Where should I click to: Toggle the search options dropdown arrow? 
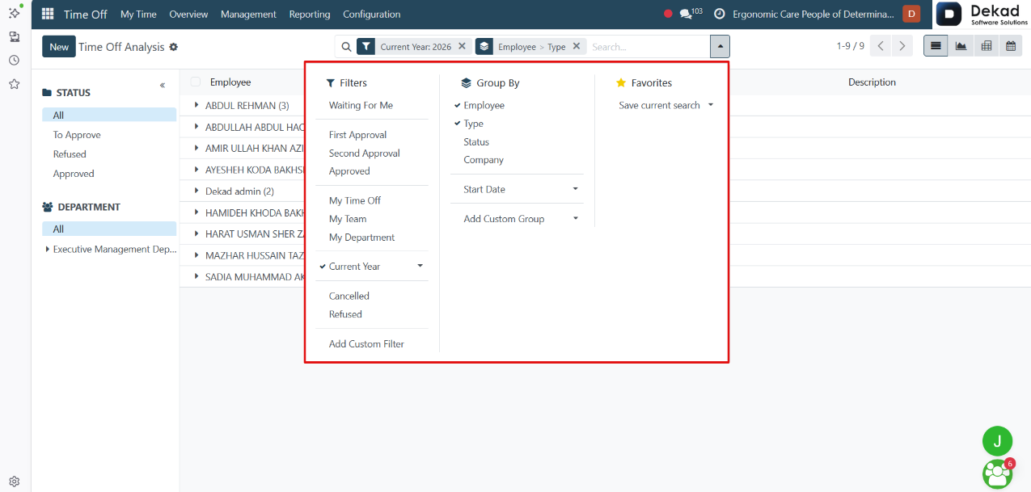point(720,47)
